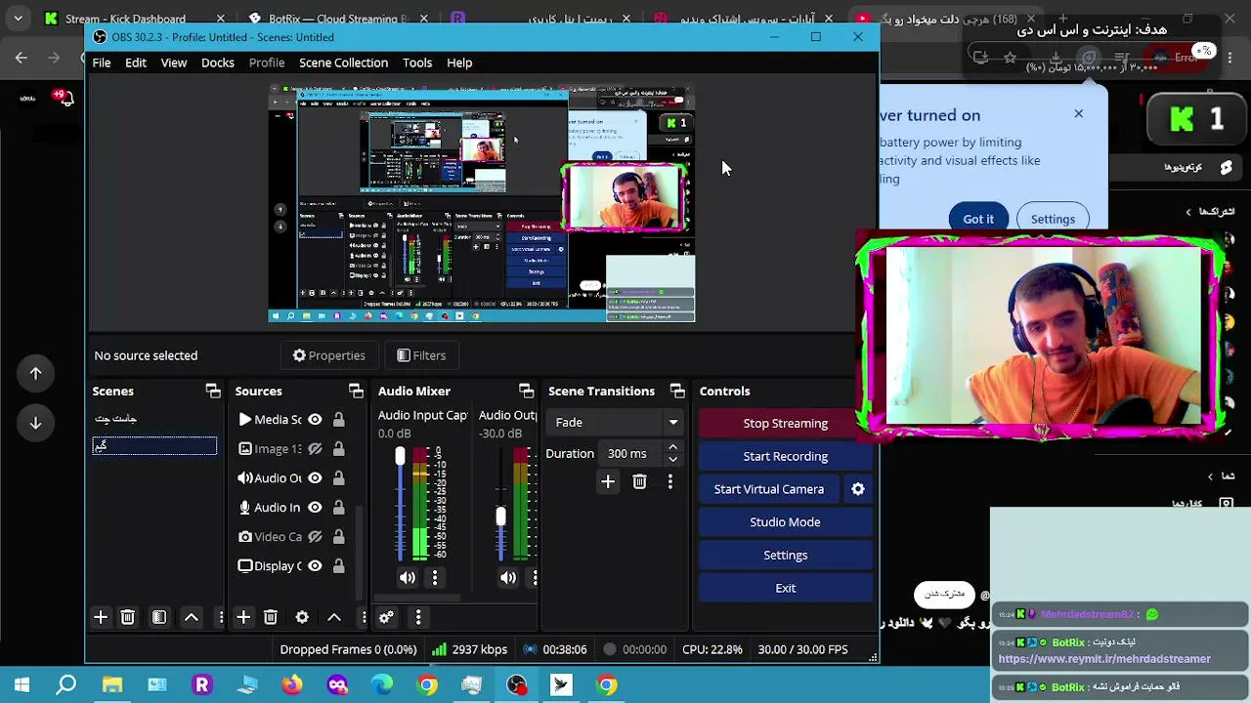Add a scene transition with plus icon
The image size is (1251, 703).
[608, 481]
